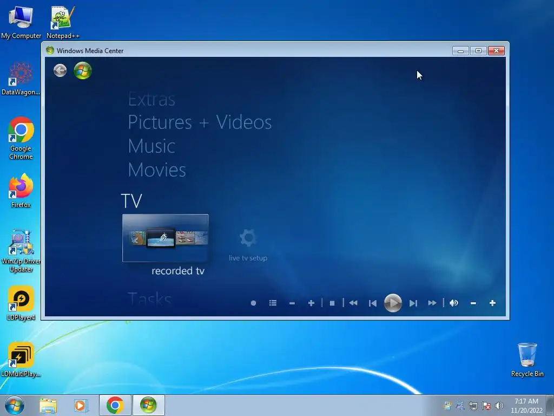This screenshot has width=554, height=416.
Task: Open the guide list icon in transport bar
Action: pos(273,303)
